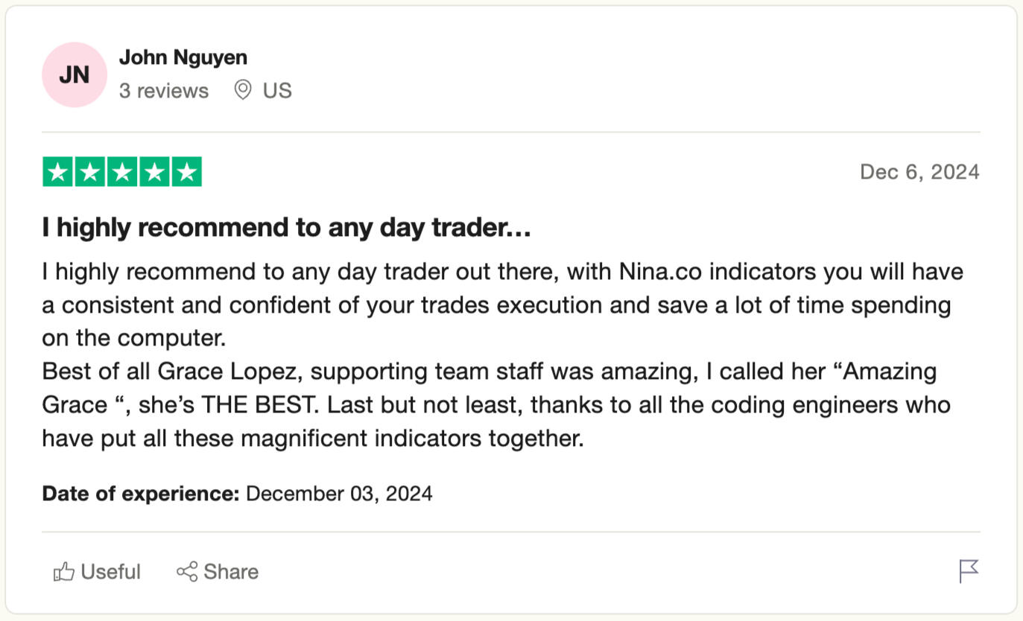The height and width of the screenshot is (621, 1023).
Task: Open the JN profile avatar
Action: click(75, 74)
